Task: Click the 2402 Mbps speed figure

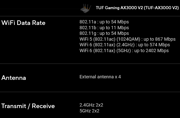Action: pyautogui.click(x=157, y=51)
